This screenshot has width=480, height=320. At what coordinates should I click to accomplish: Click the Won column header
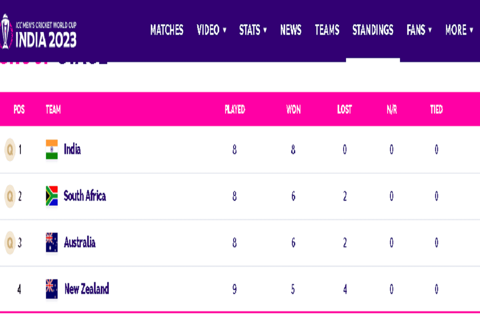pyautogui.click(x=293, y=110)
